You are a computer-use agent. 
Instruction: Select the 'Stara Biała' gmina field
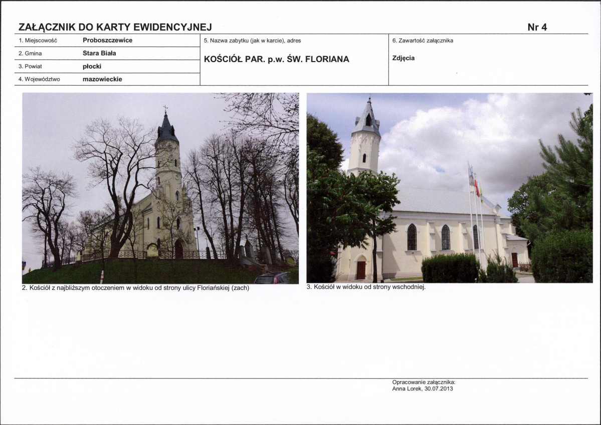(x=99, y=53)
